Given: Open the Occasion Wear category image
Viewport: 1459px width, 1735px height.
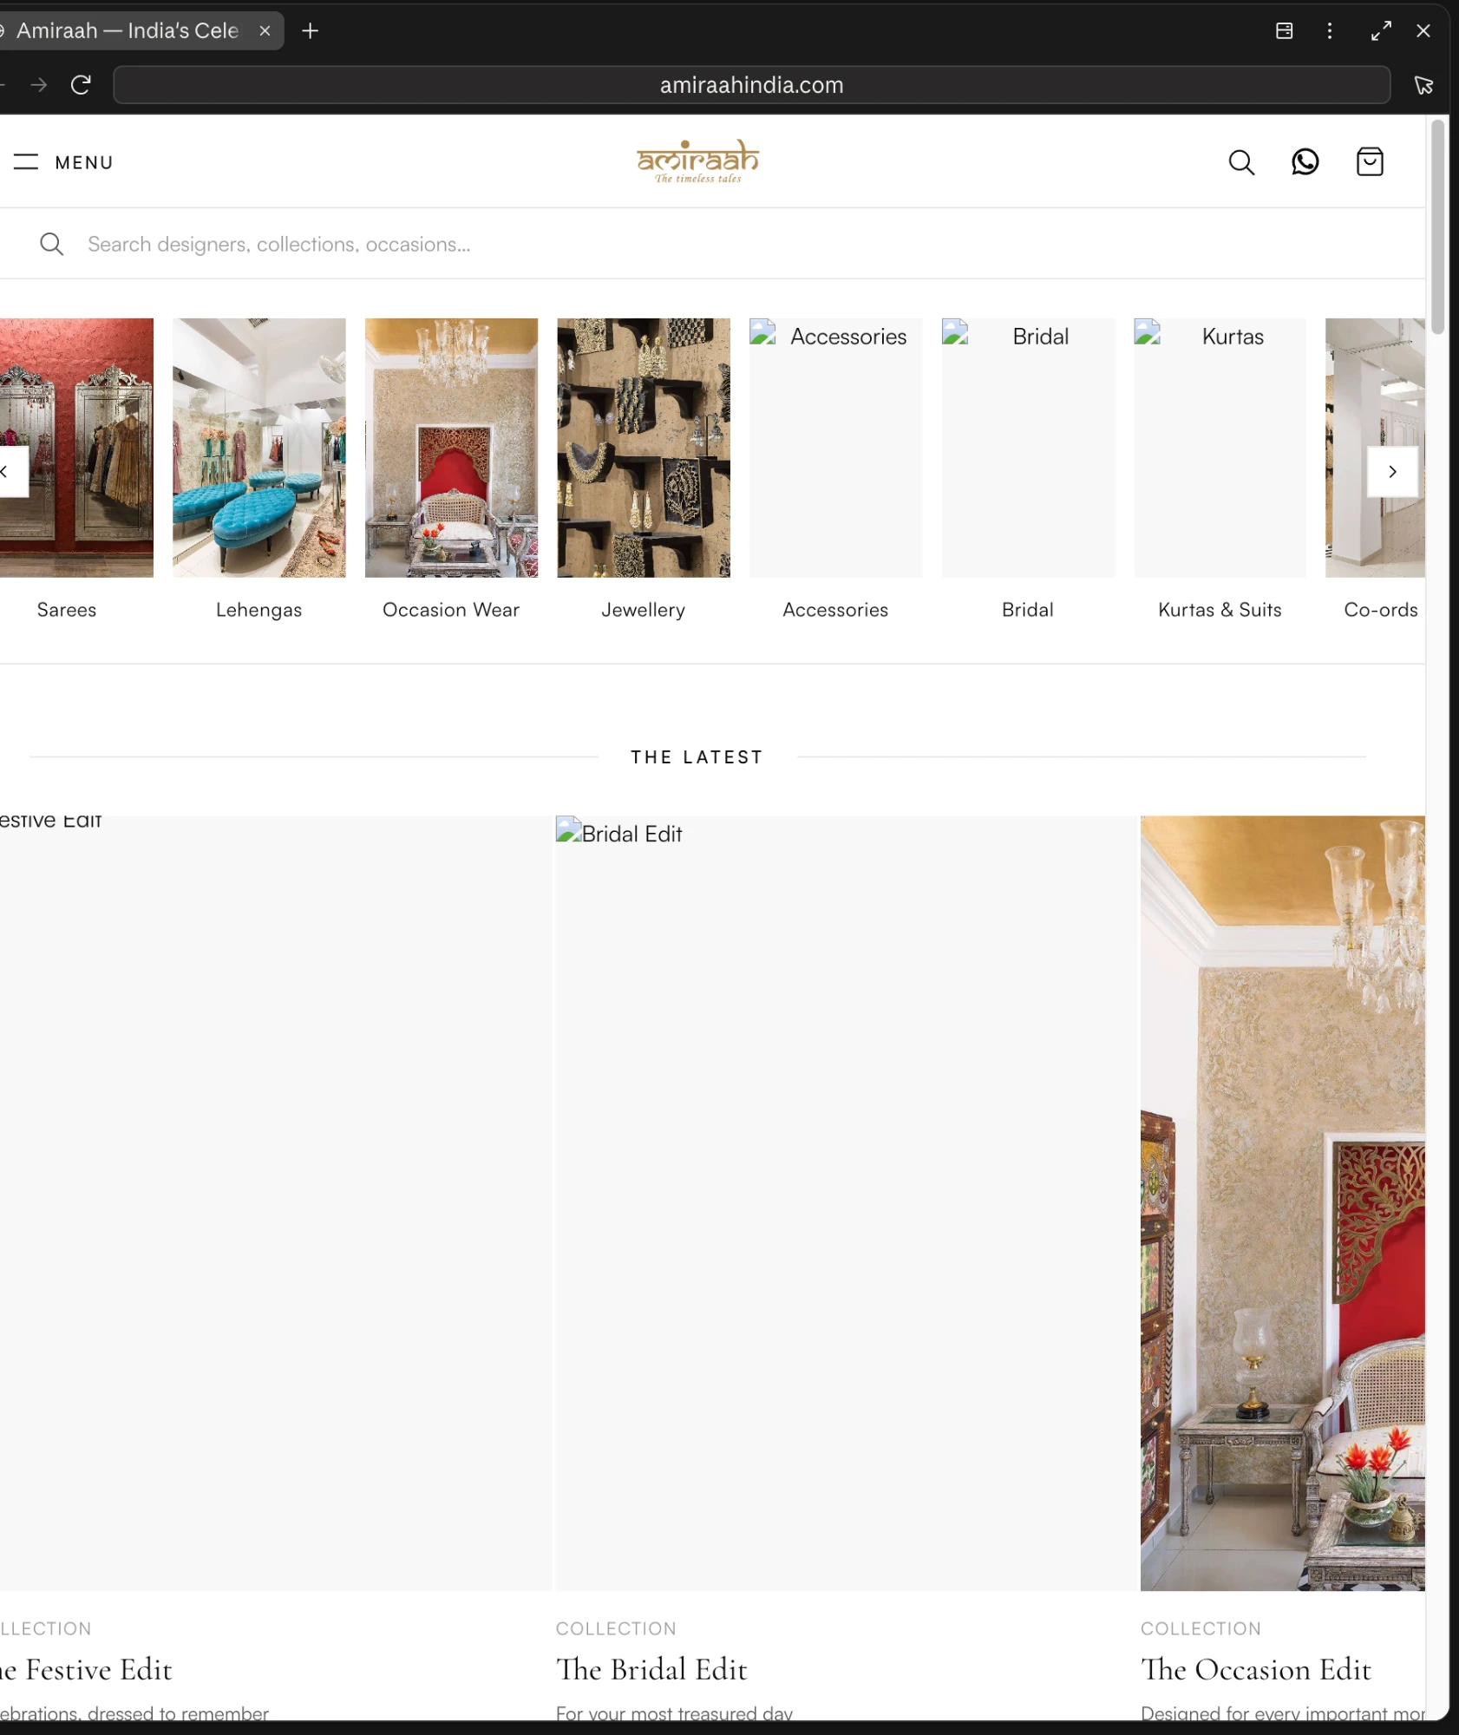Looking at the screenshot, I should click(451, 448).
